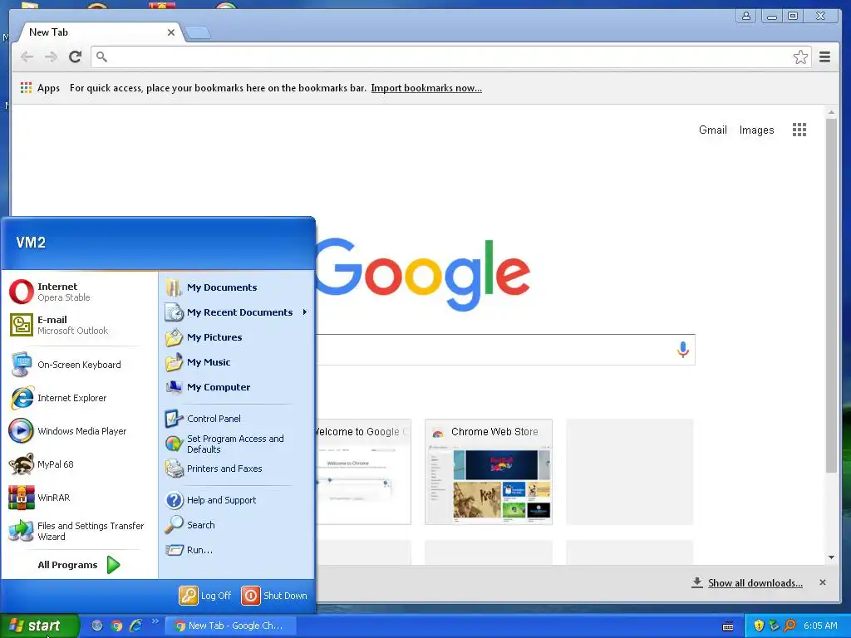Open Set Program Access and Defaults
Image resolution: width=851 pixels, height=638 pixels.
[x=237, y=444]
